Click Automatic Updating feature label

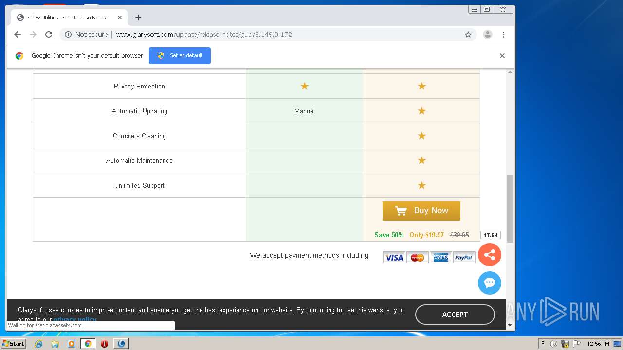(x=140, y=111)
